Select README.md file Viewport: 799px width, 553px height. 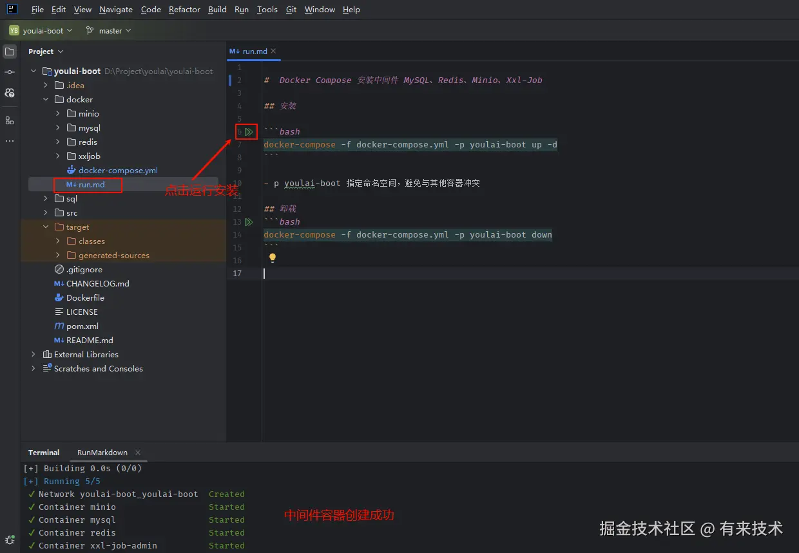pos(90,340)
